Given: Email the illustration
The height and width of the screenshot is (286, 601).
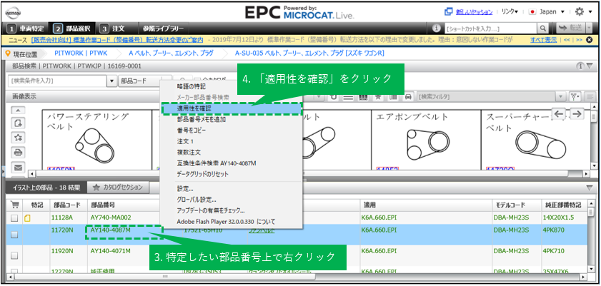Looking at the screenshot, I should (18, 167).
